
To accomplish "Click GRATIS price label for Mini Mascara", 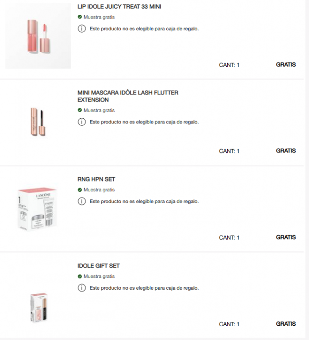I will point(286,151).
